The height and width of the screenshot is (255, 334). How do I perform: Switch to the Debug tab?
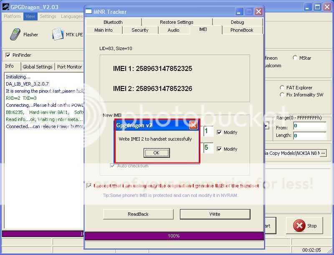238,22
